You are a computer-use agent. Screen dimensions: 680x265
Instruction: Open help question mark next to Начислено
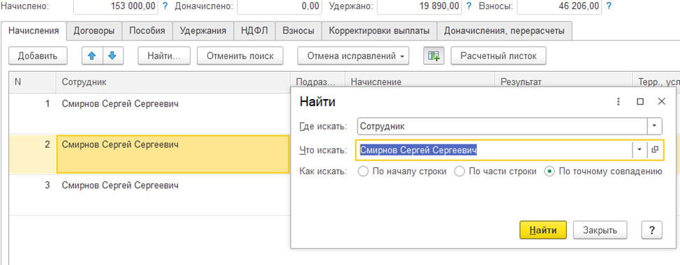coord(165,6)
